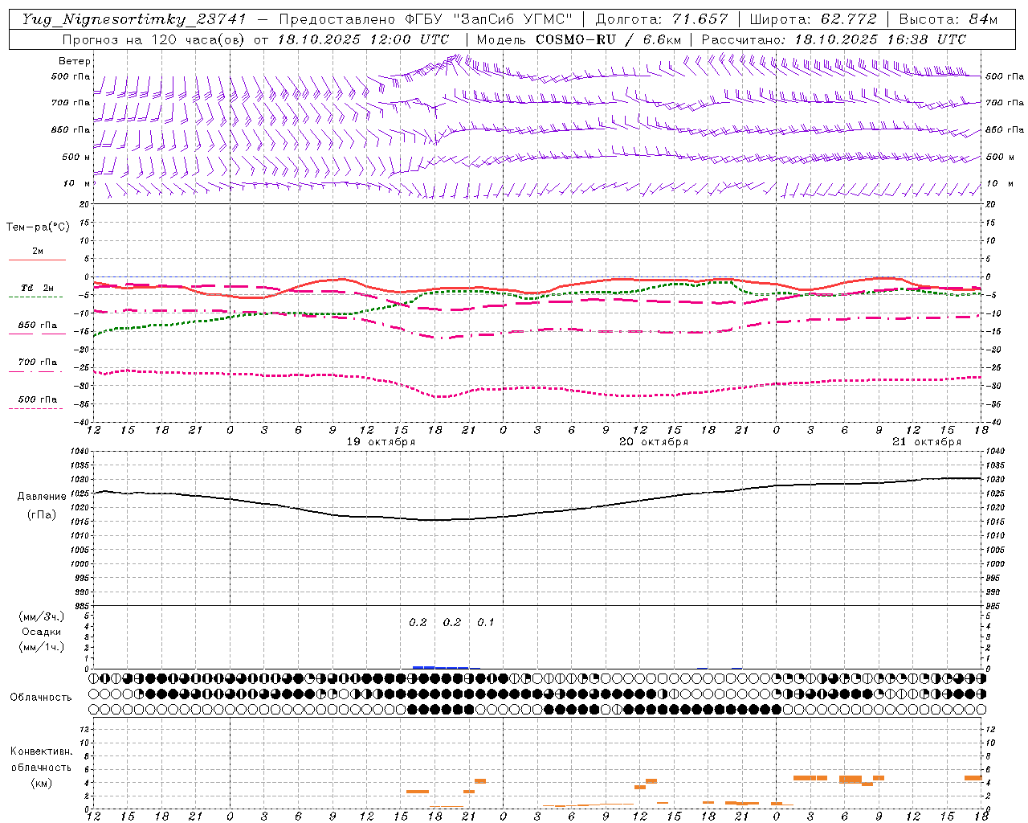Click the Td 2м dew point legend entry

pyautogui.click(x=38, y=288)
